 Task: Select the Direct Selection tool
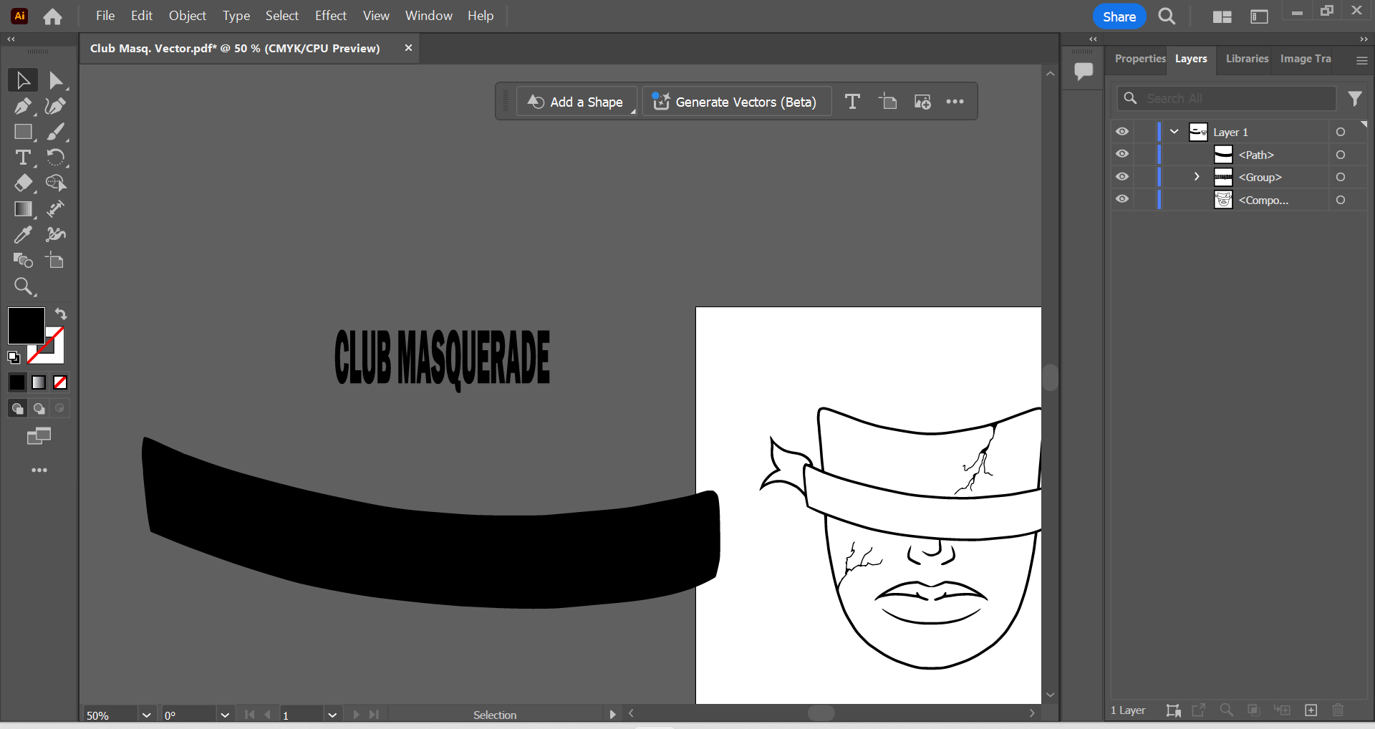click(55, 79)
